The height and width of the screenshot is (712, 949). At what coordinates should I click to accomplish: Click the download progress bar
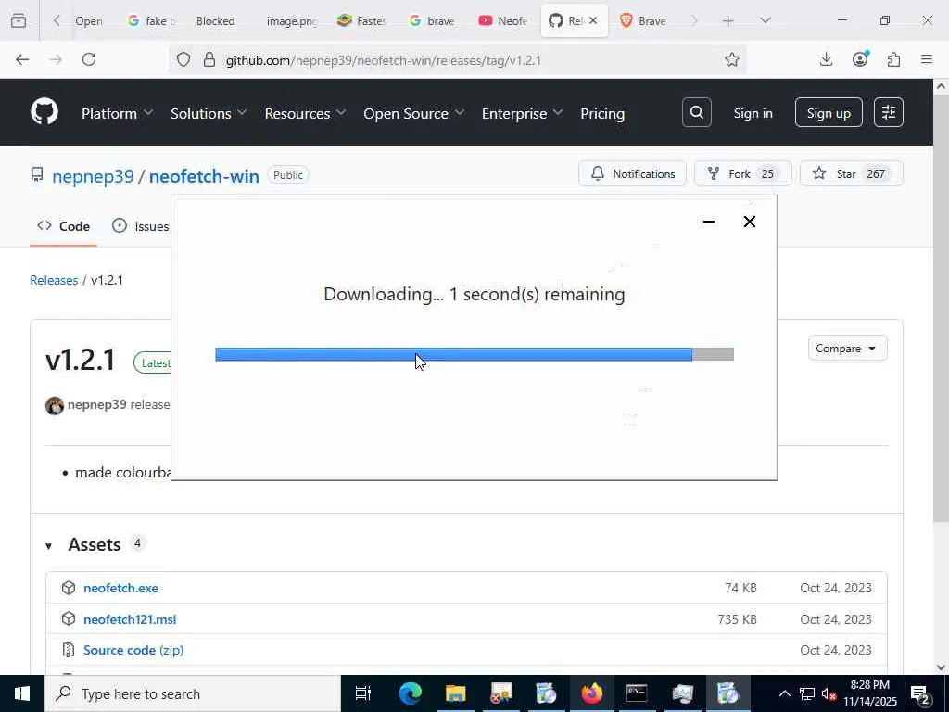point(474,354)
